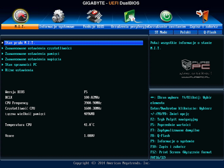The height and width of the screenshot is (168, 224).
Task: Open Różne ustawienia submenu
Action: (19, 70)
